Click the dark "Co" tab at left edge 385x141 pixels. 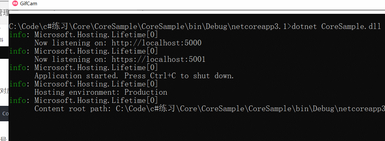(x=5, y=114)
